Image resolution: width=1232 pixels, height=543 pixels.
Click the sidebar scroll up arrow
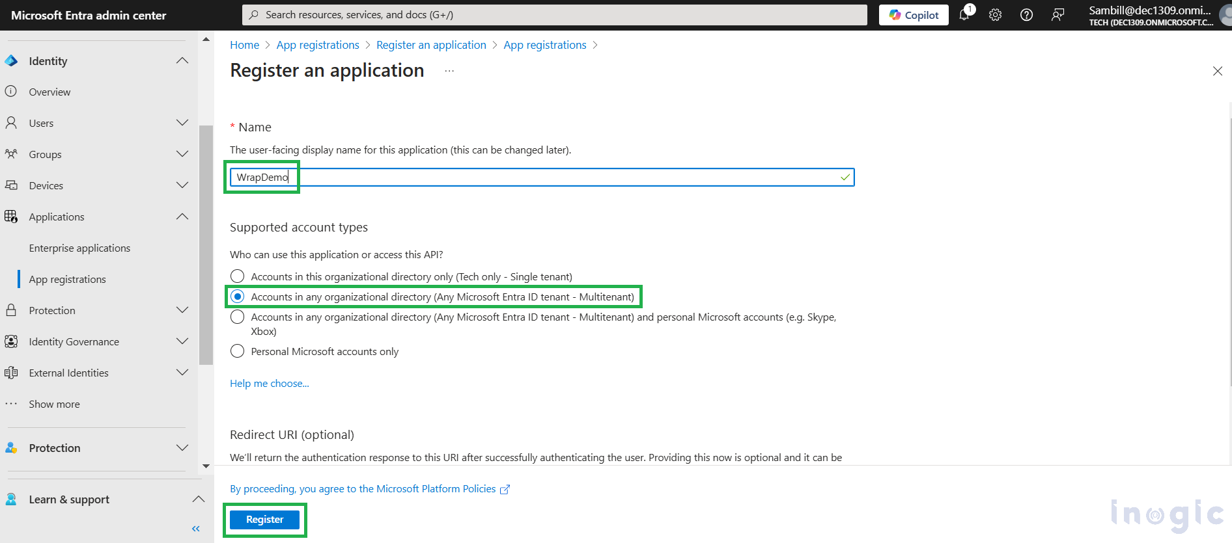(x=206, y=39)
